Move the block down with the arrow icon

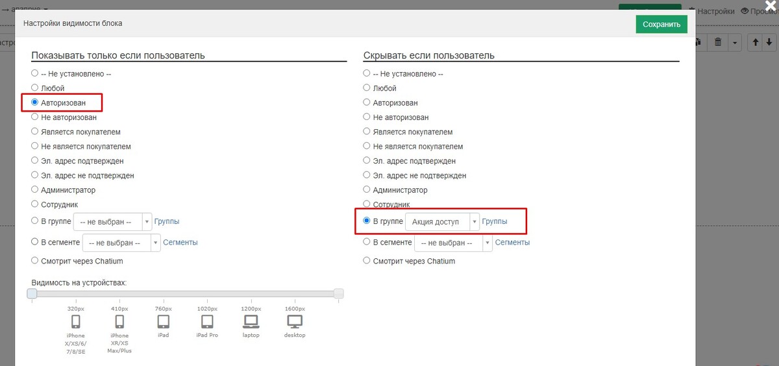coord(768,42)
